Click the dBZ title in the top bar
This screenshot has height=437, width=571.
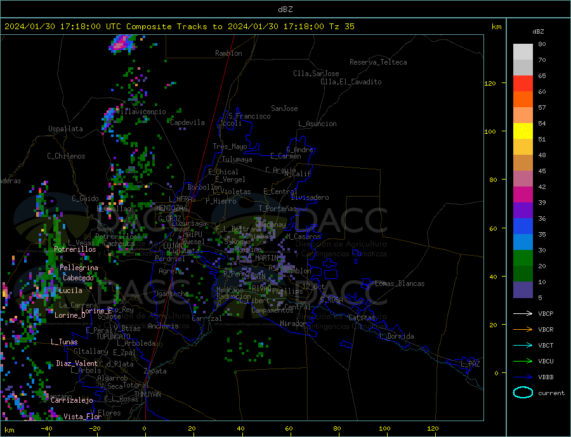click(285, 10)
